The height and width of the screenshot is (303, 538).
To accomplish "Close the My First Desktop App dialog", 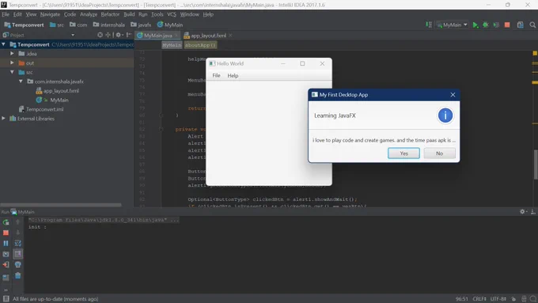I will point(453,95).
